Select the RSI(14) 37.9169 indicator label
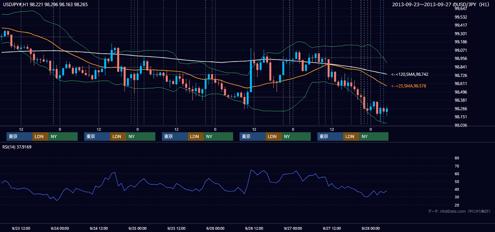 (17, 147)
